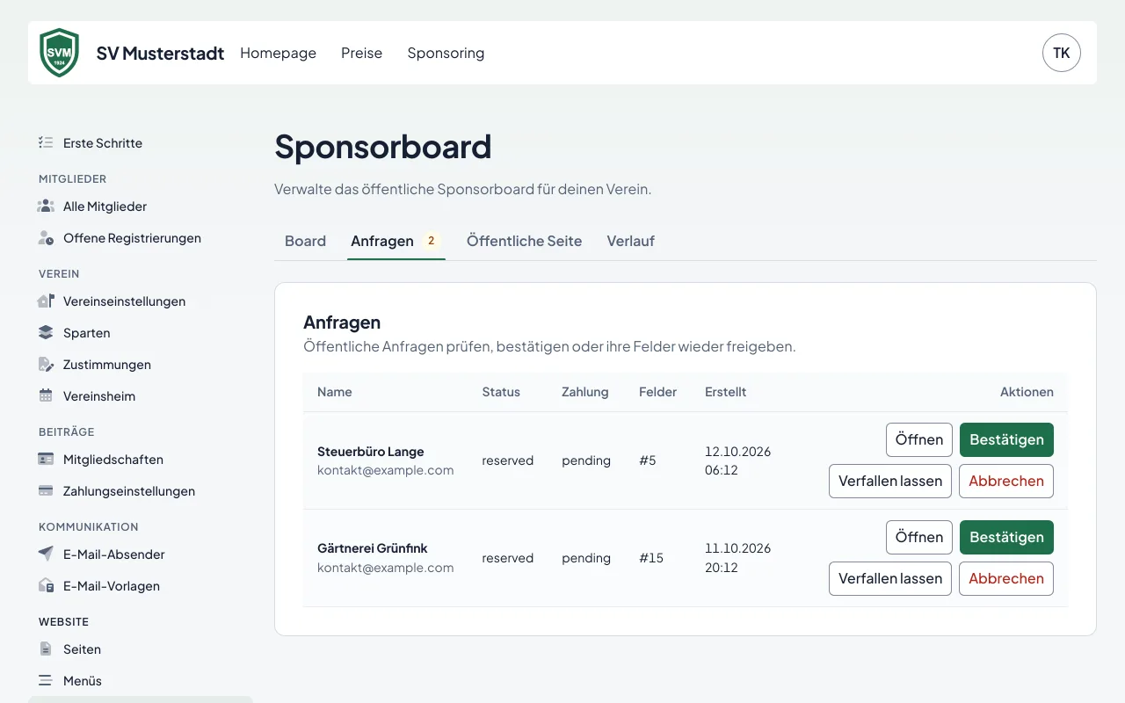Click the Alle Mitglieder people icon

[x=46, y=206]
